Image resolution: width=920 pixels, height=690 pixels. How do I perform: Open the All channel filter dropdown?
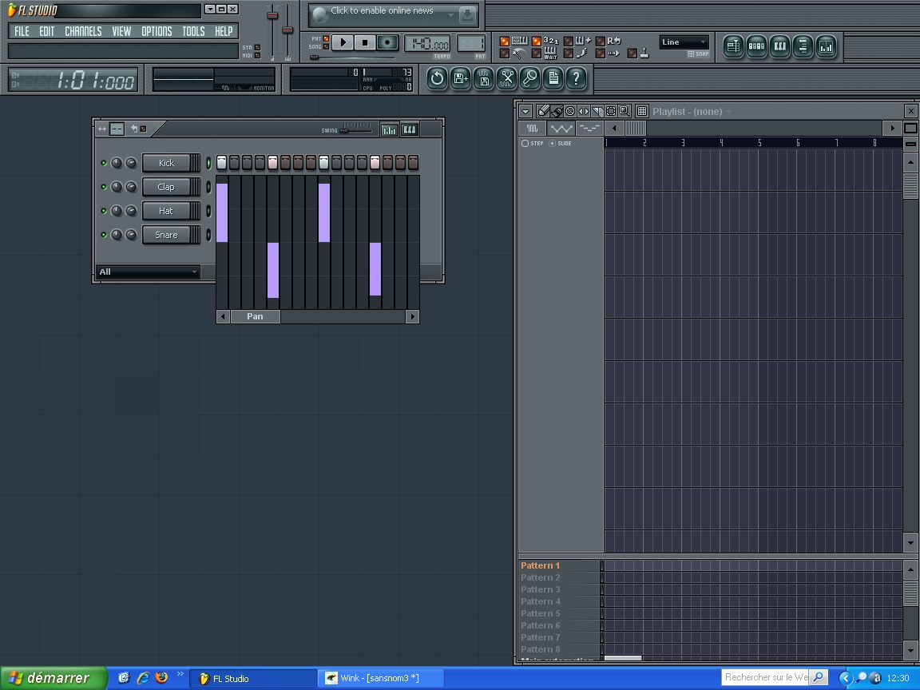148,272
